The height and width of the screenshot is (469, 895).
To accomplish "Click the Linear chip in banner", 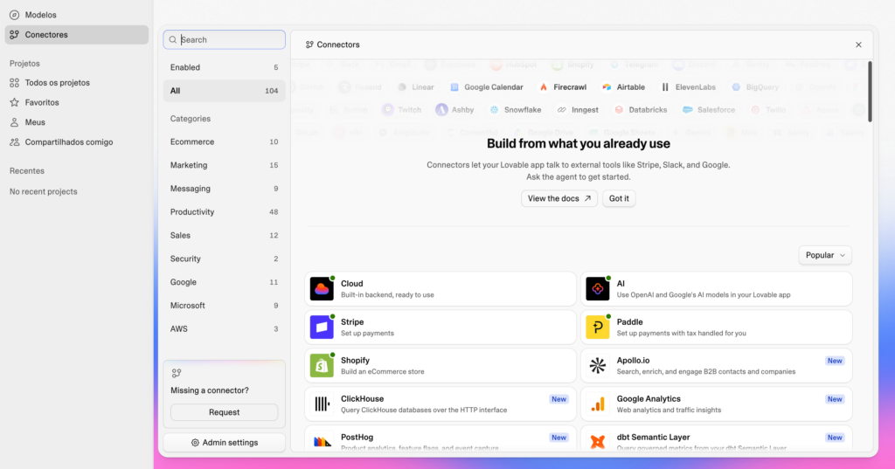I will click(416, 87).
